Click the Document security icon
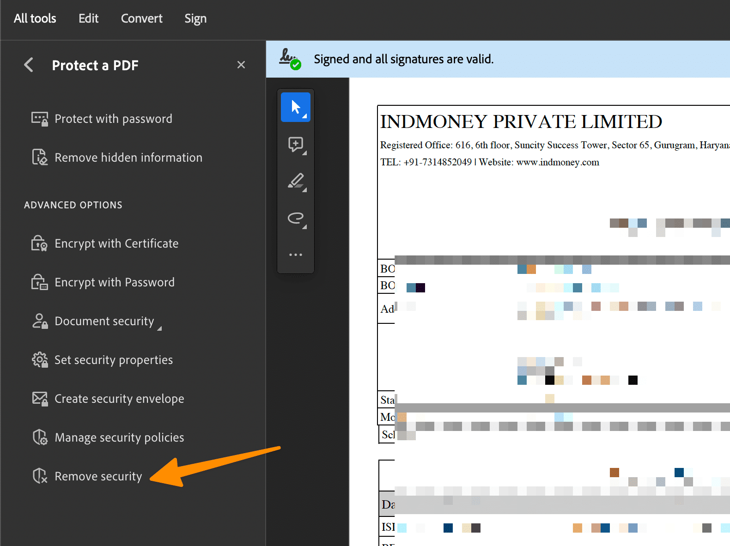This screenshot has width=730, height=546. (x=40, y=321)
